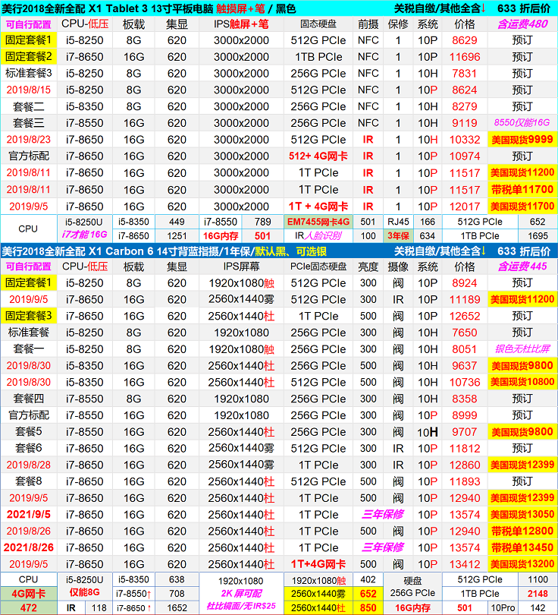Click the 固定套餐3 row label
Image resolution: width=558 pixels, height=615 pixels.
tap(29, 316)
